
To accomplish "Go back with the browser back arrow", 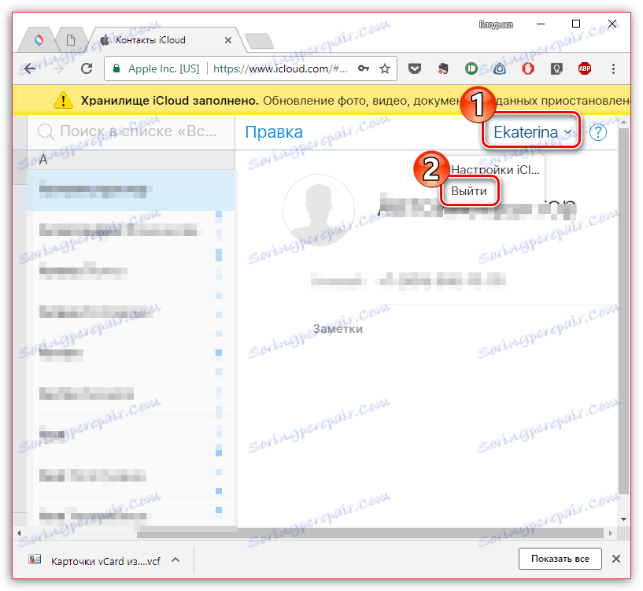I will pos(30,69).
